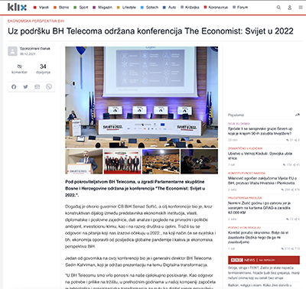Click the BBC News banner
This screenshot has height=289, width=306.
[264, 260]
